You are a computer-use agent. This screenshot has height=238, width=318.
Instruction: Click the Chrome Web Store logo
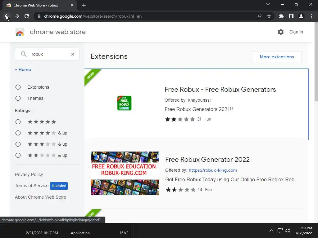click(x=20, y=32)
